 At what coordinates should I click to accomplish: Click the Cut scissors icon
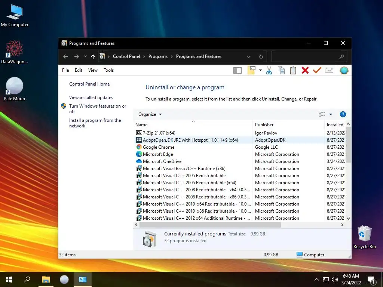click(269, 71)
